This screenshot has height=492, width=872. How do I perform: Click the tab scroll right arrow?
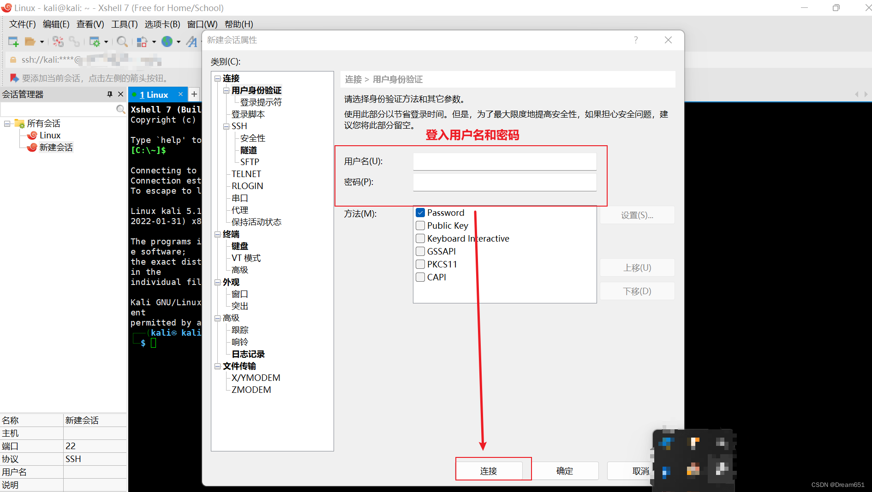pos(866,94)
